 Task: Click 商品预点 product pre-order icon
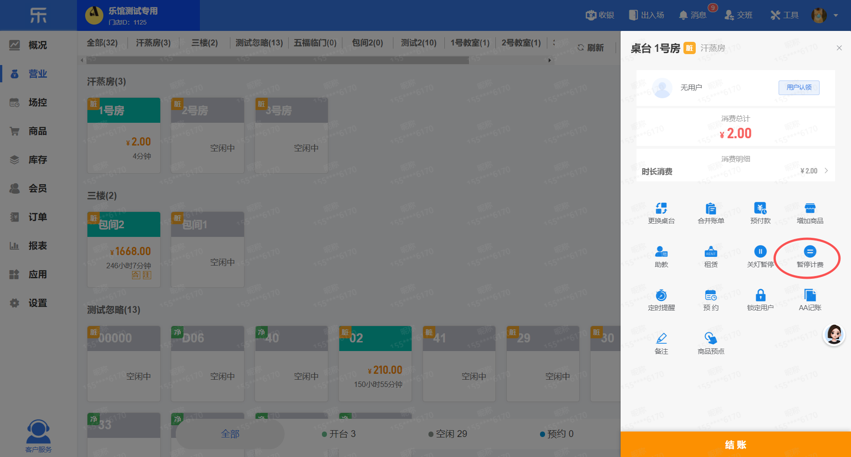pyautogui.click(x=711, y=338)
